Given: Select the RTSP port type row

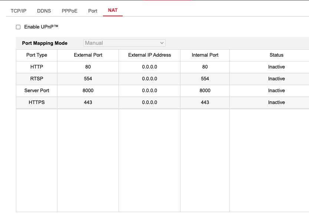Looking at the screenshot, I should pos(37,79).
